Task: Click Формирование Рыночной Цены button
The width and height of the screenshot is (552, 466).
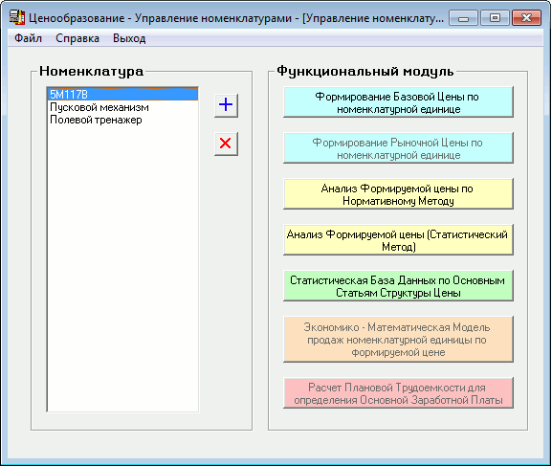Action: (x=398, y=148)
